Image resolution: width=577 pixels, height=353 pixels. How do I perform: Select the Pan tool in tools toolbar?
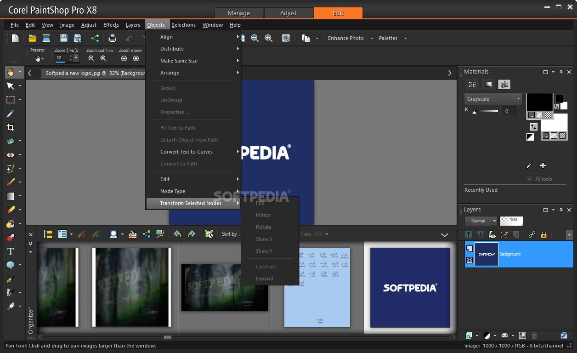tap(11, 72)
